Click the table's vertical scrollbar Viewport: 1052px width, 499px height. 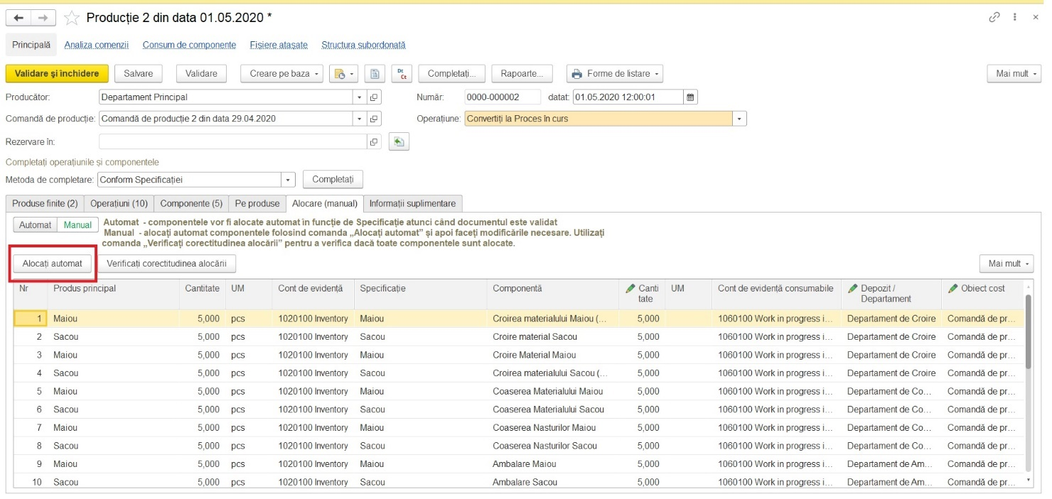(1028, 384)
